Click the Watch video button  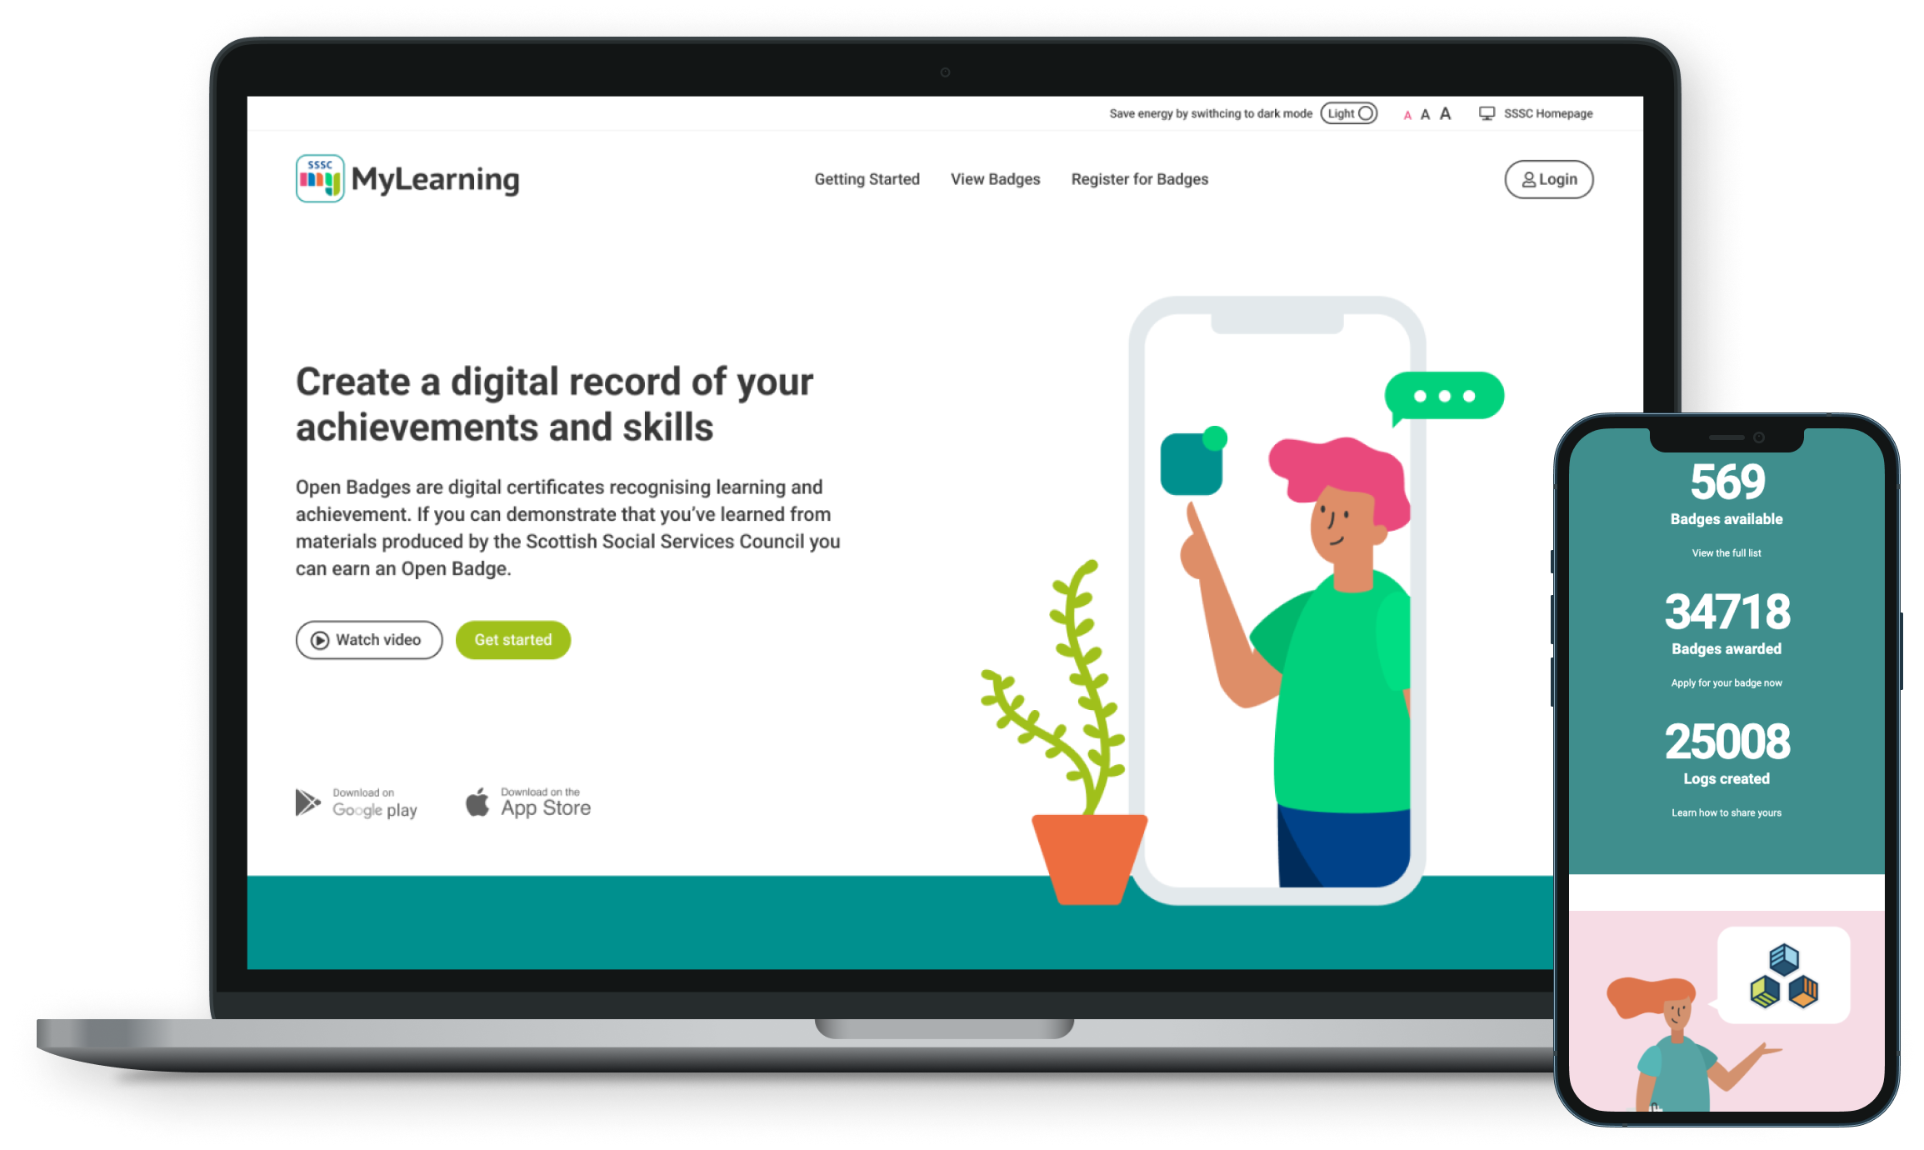pyautogui.click(x=369, y=639)
